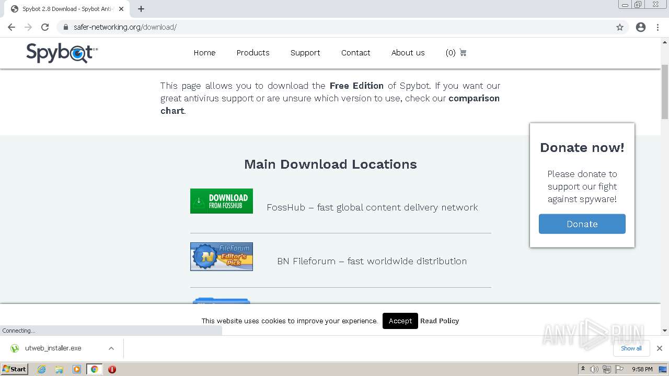Image resolution: width=669 pixels, height=376 pixels.
Task: Close the Spybot 2.8 Download tab
Action: pyautogui.click(x=121, y=9)
